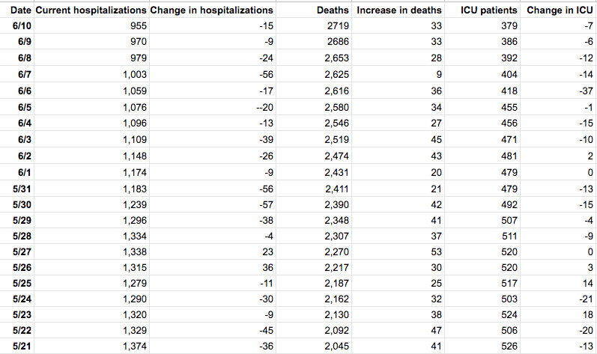The height and width of the screenshot is (354, 597).
Task: Click the 2719 deaths cell
Action: 335,26
